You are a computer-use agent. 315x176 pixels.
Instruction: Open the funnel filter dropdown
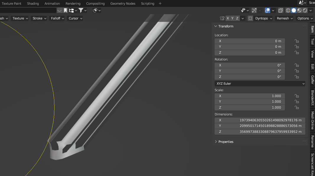82,10
